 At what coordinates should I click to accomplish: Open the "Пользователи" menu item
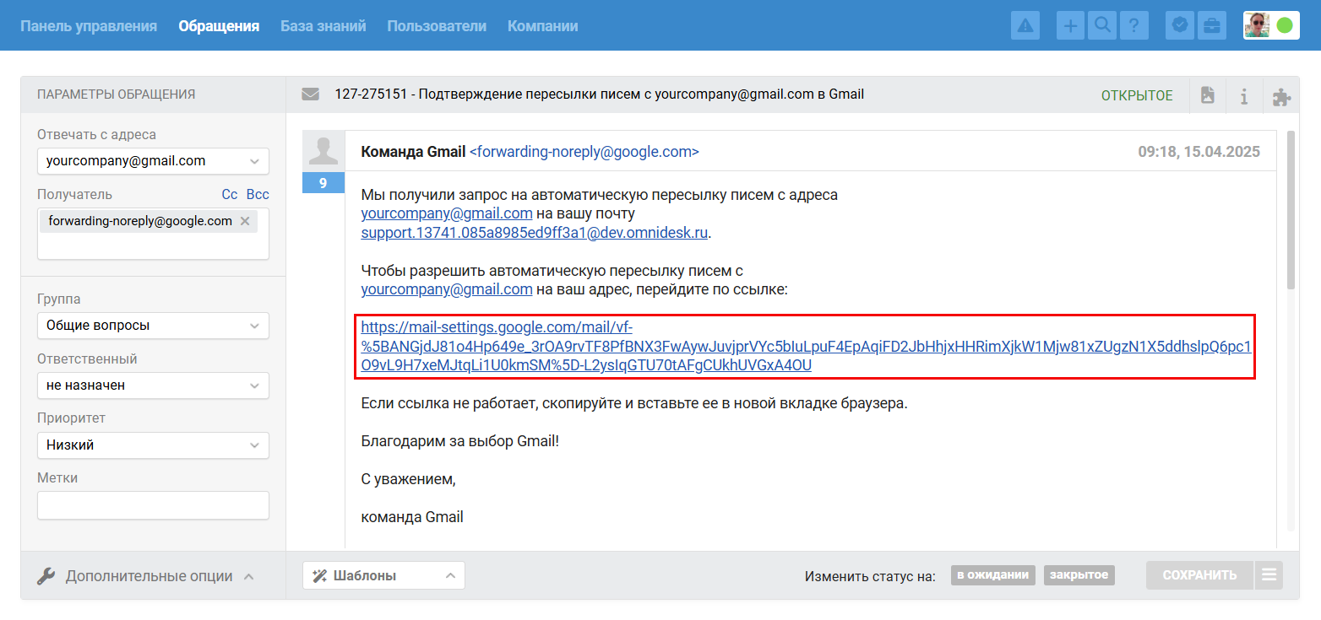(x=437, y=26)
